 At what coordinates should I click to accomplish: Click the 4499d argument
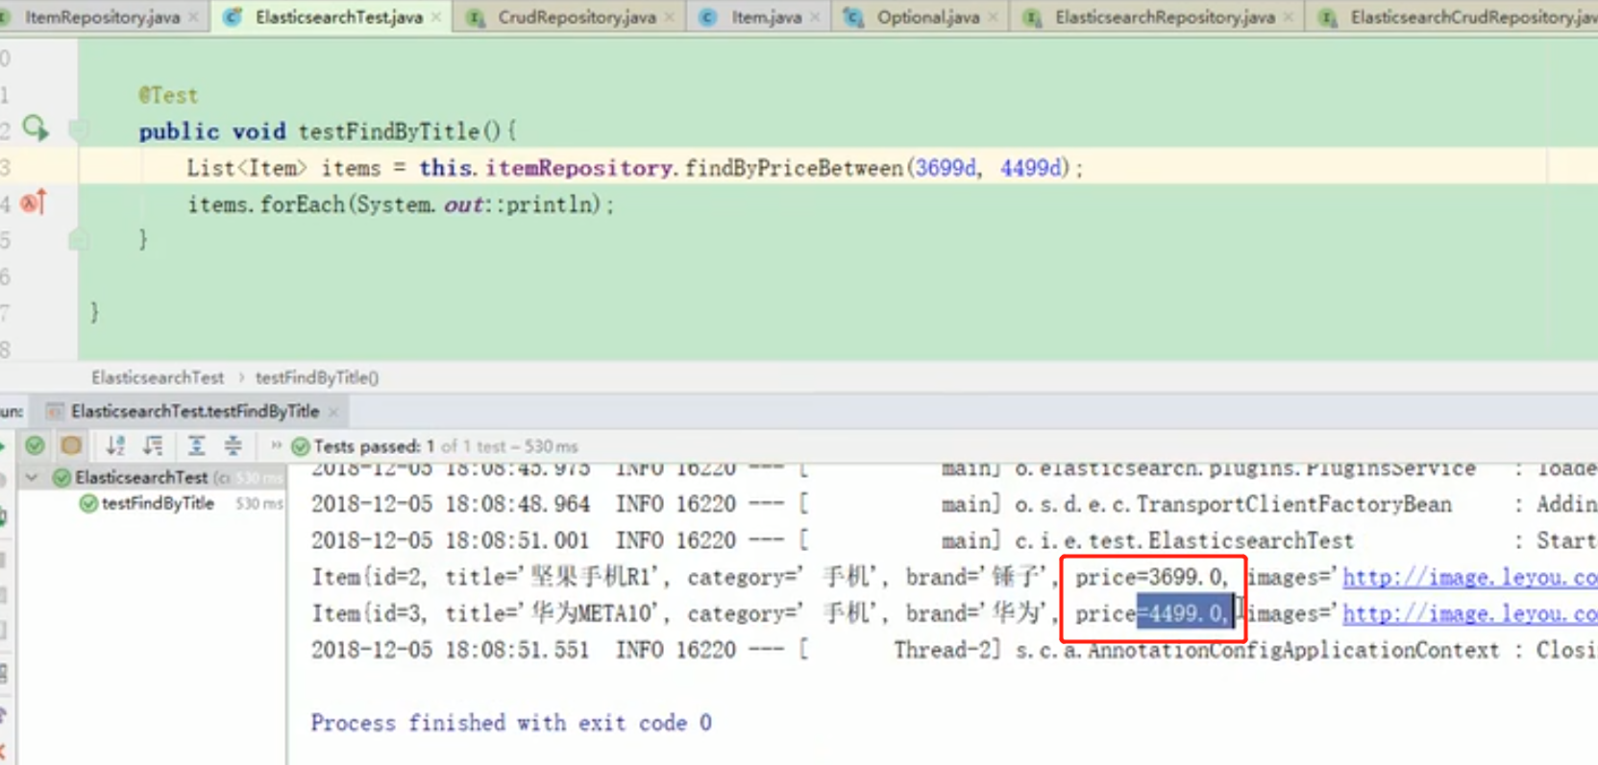[1031, 168]
